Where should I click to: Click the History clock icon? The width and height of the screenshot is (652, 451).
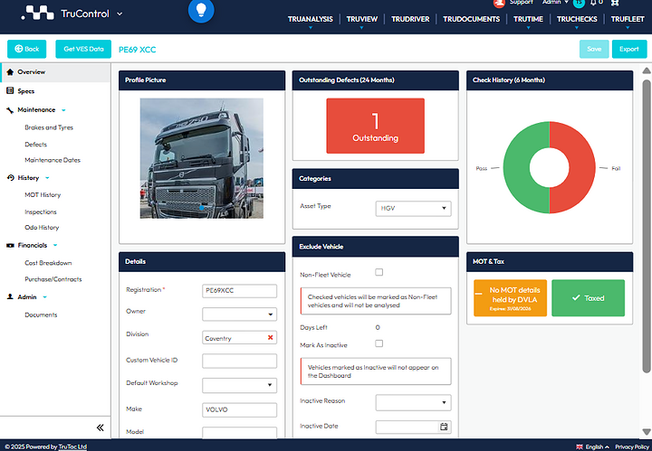[10, 177]
